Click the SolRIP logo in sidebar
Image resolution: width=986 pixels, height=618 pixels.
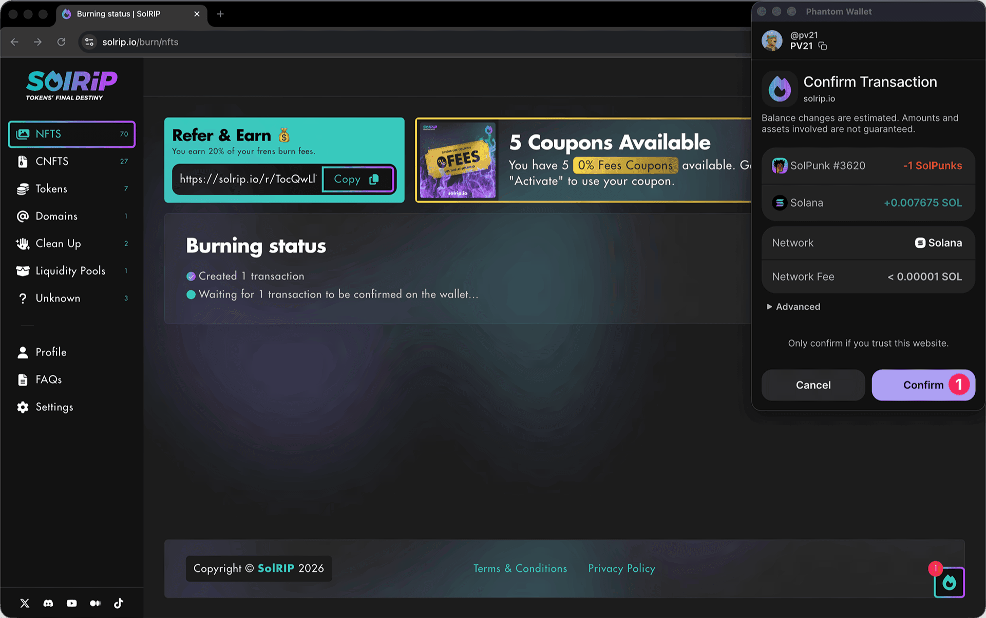click(72, 85)
